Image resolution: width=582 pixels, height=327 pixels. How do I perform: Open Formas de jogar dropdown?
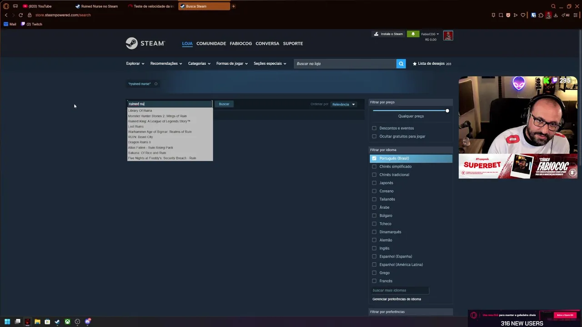coord(232,64)
